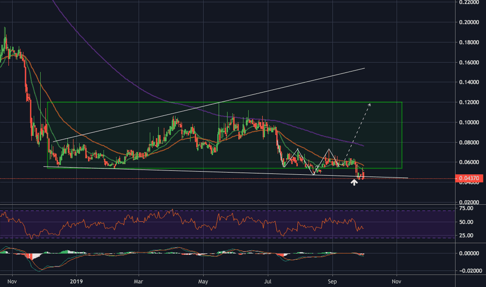Click the current price label 0.04370
The width and height of the screenshot is (486, 287).
(x=469, y=178)
